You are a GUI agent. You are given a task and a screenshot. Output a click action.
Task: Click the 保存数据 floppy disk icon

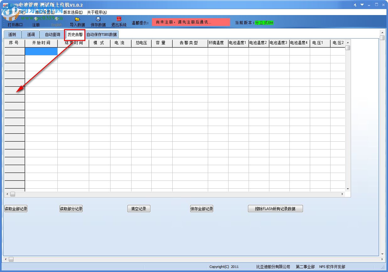[x=98, y=19]
